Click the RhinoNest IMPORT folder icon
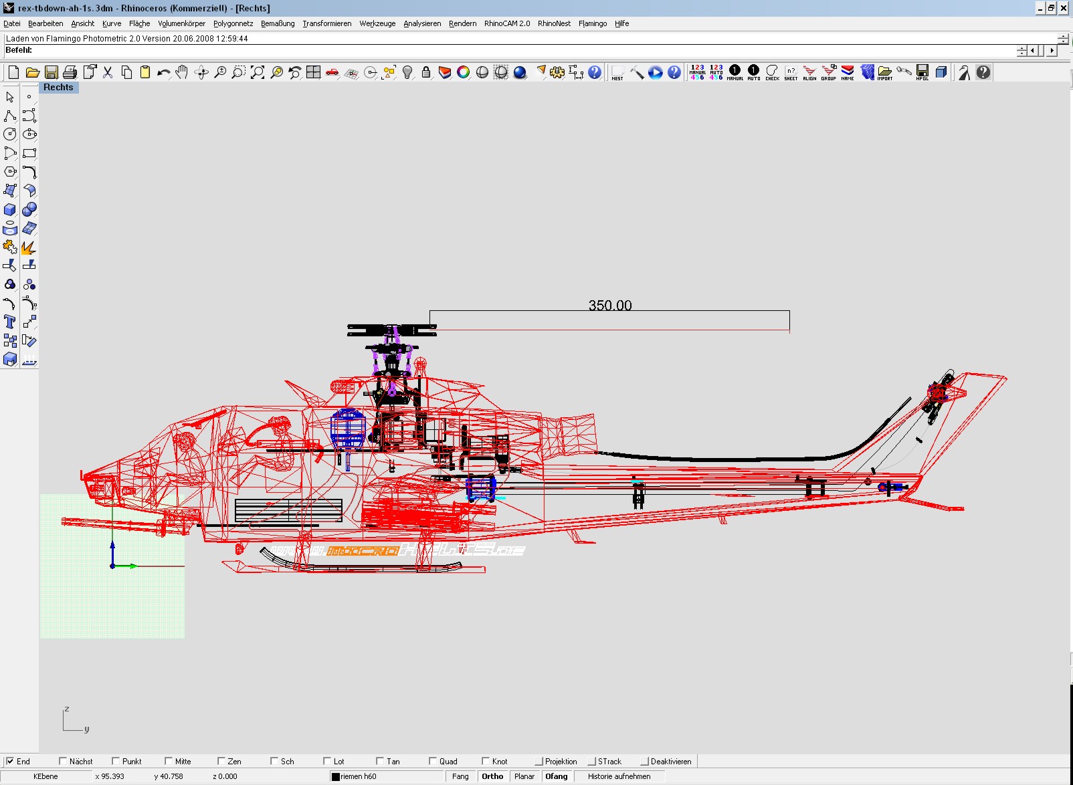This screenshot has width=1073, height=785. tap(885, 72)
